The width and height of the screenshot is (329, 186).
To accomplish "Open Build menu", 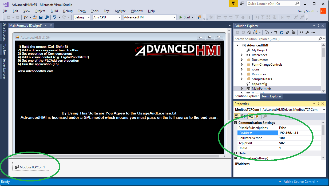I will coord(54,11).
